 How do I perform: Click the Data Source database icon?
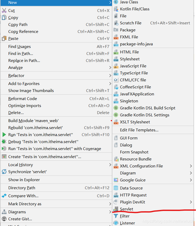point(116,188)
